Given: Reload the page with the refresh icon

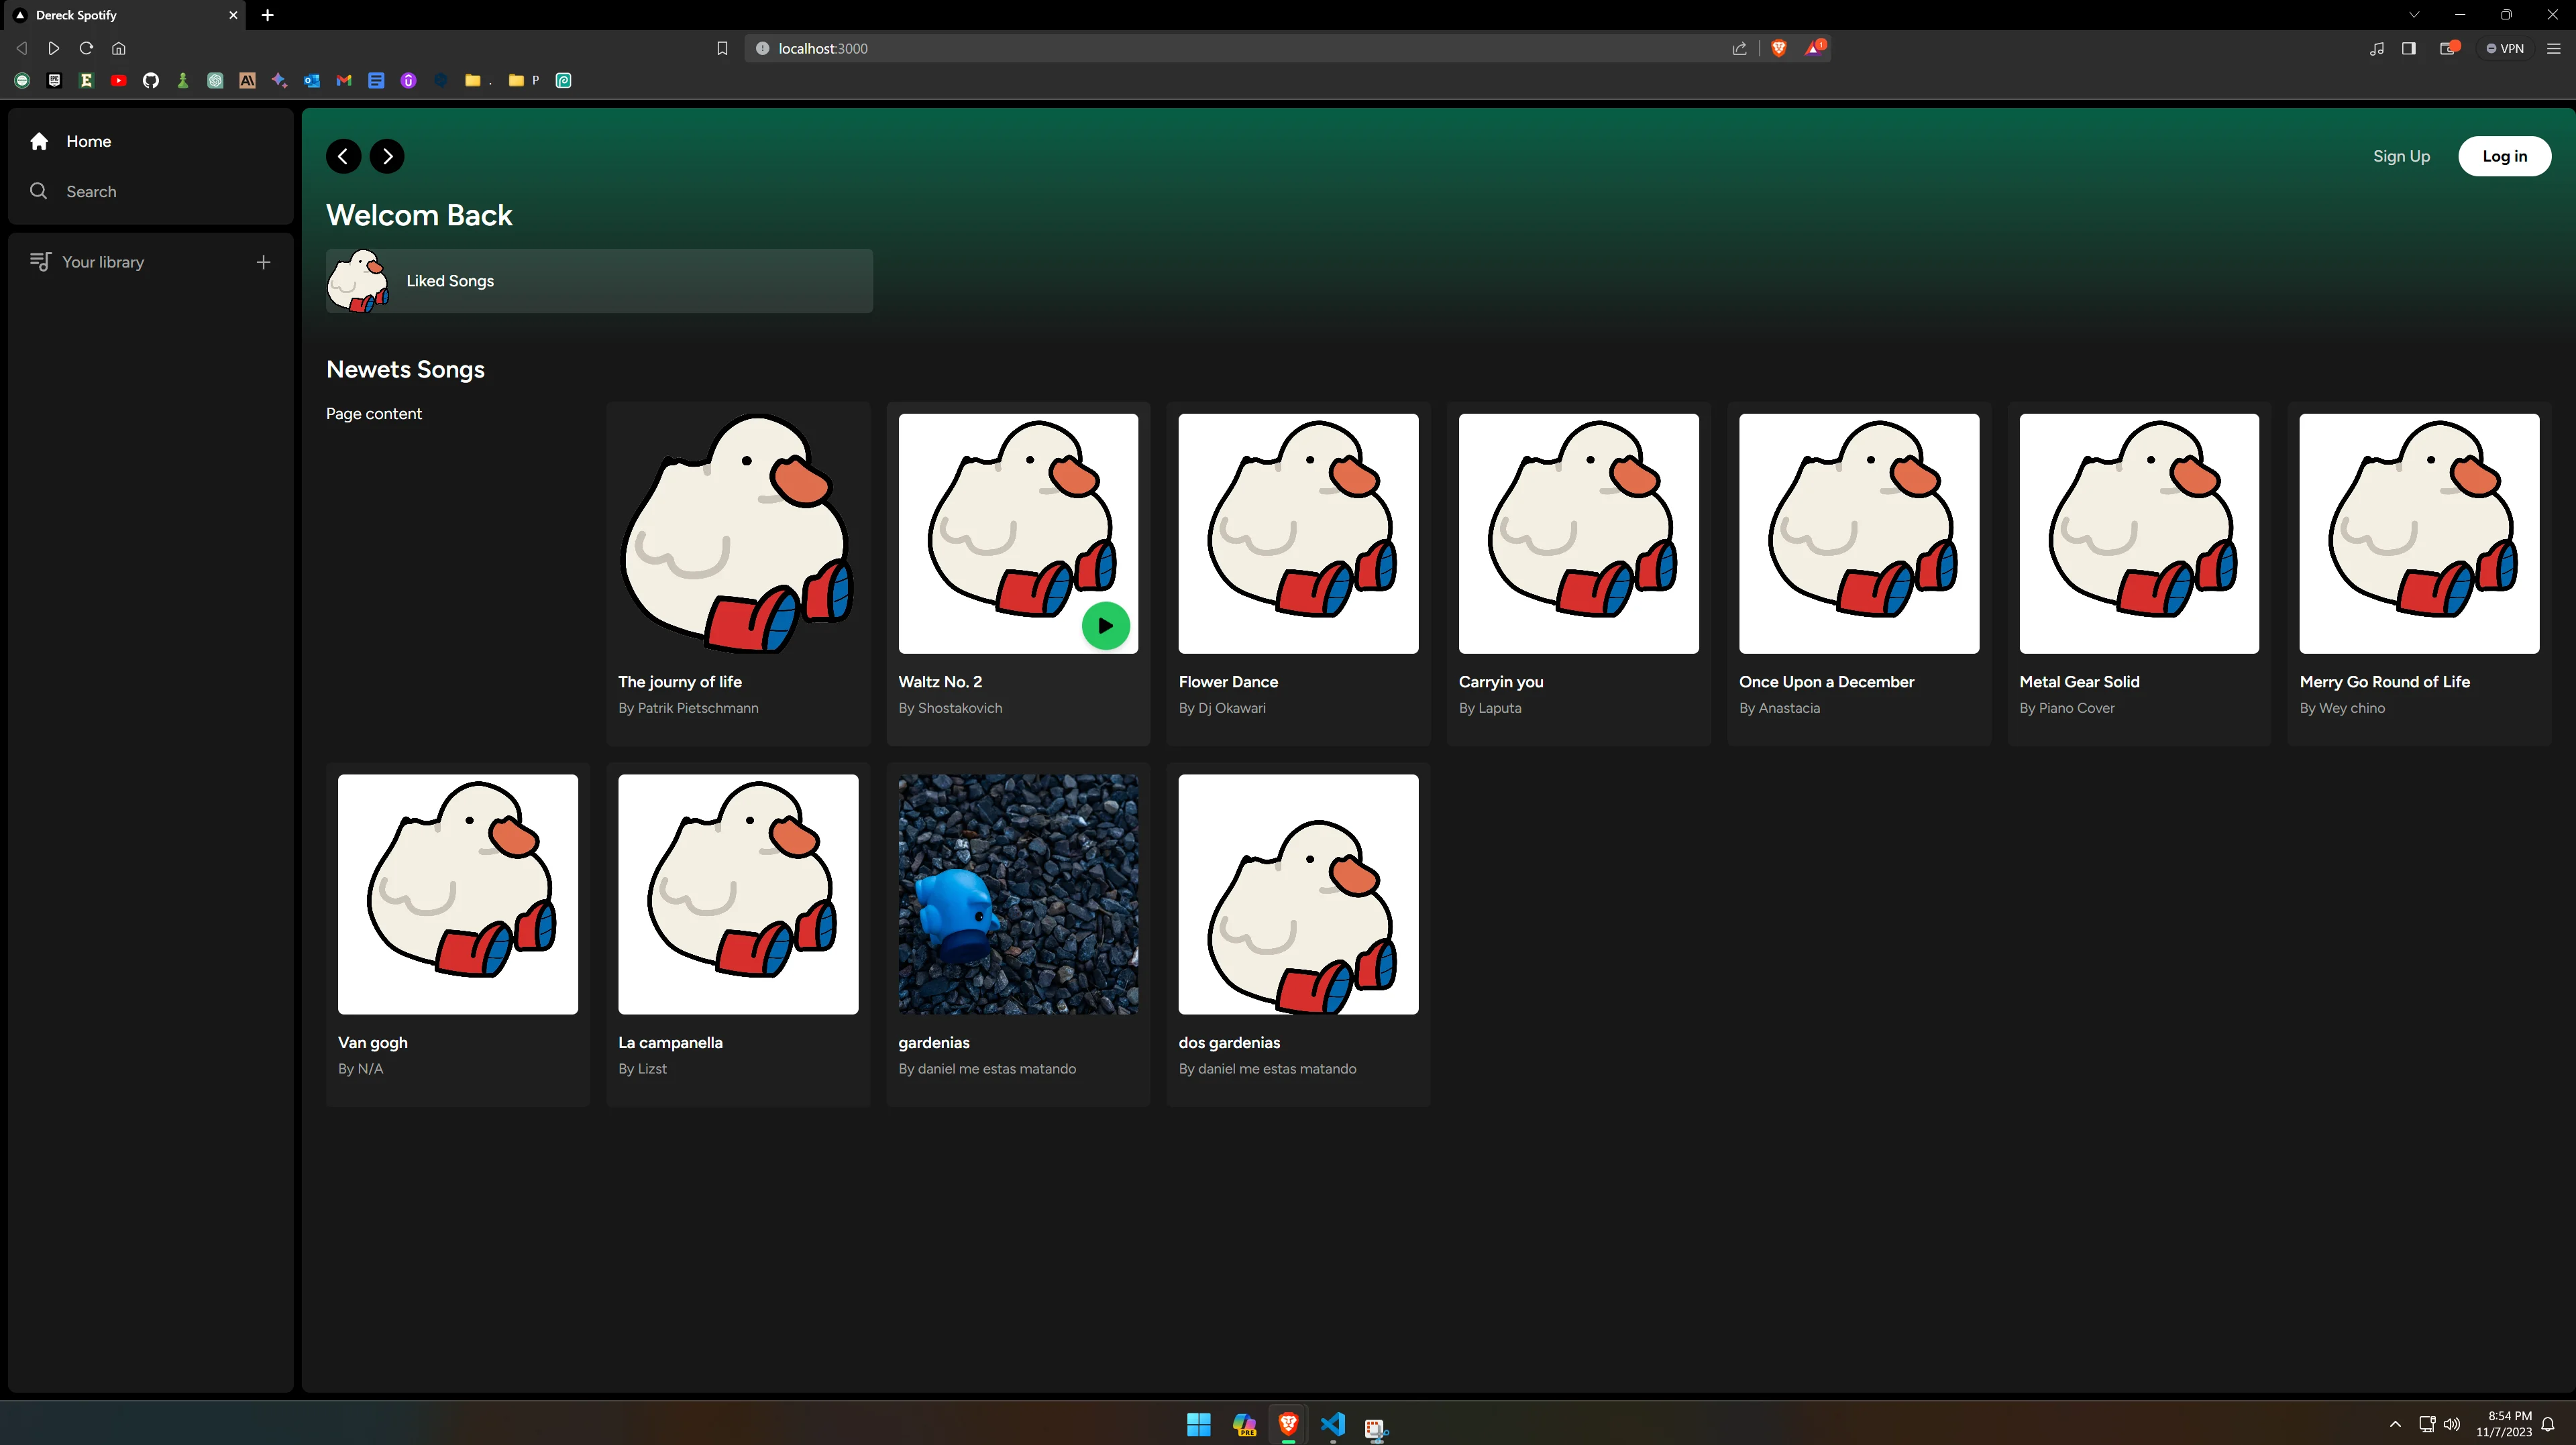Looking at the screenshot, I should [x=86, y=48].
